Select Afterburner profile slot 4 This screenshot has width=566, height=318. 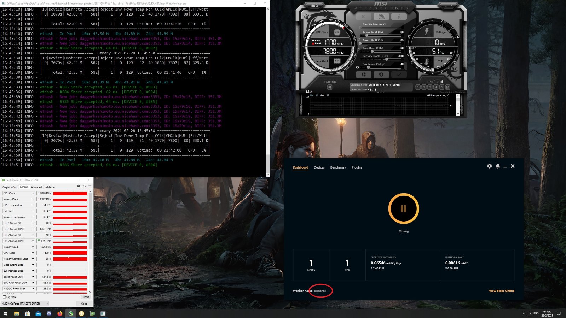point(436,87)
